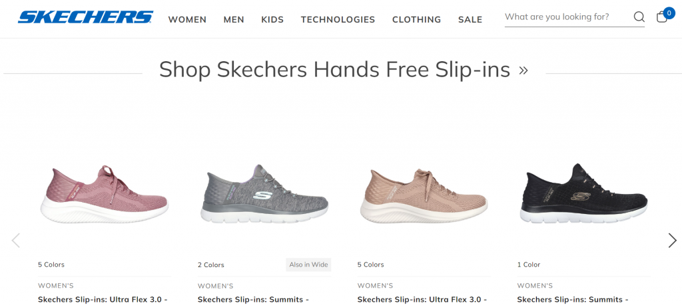Open Shop Skechers Hands Free Slip-ins link

344,69
